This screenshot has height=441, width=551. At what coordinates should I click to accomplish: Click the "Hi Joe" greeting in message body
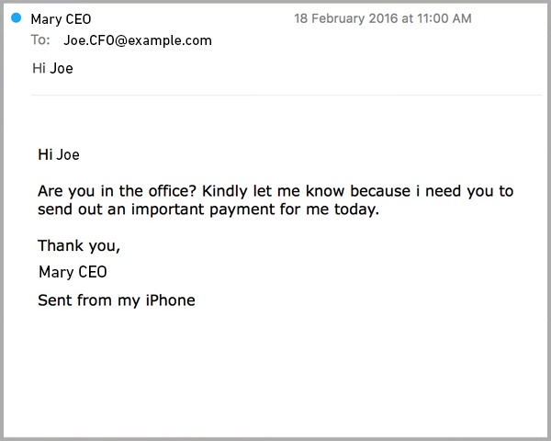59,154
